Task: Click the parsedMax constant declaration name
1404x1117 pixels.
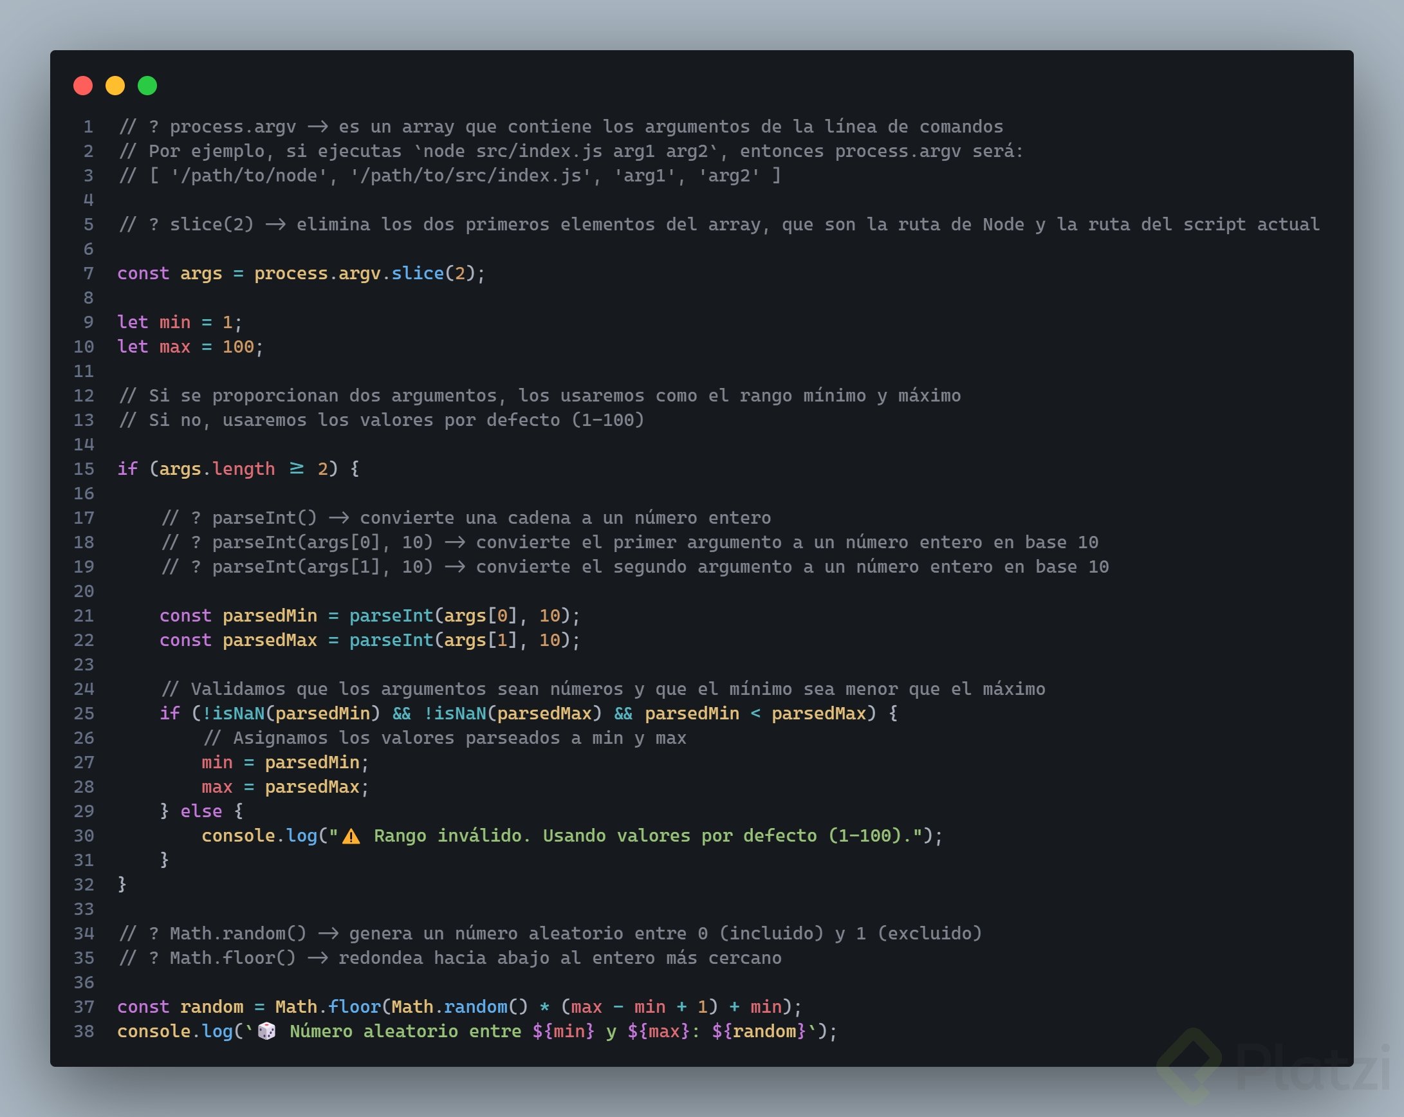Action: (270, 640)
